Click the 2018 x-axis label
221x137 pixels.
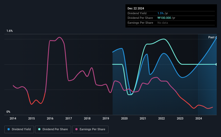pos(87,118)
